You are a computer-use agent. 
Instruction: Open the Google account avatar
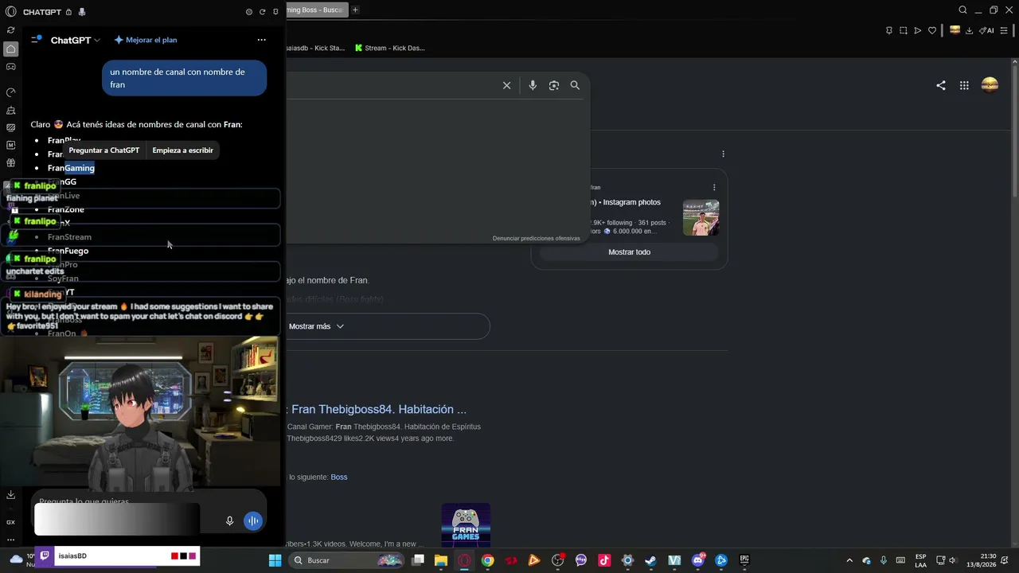pyautogui.click(x=990, y=85)
